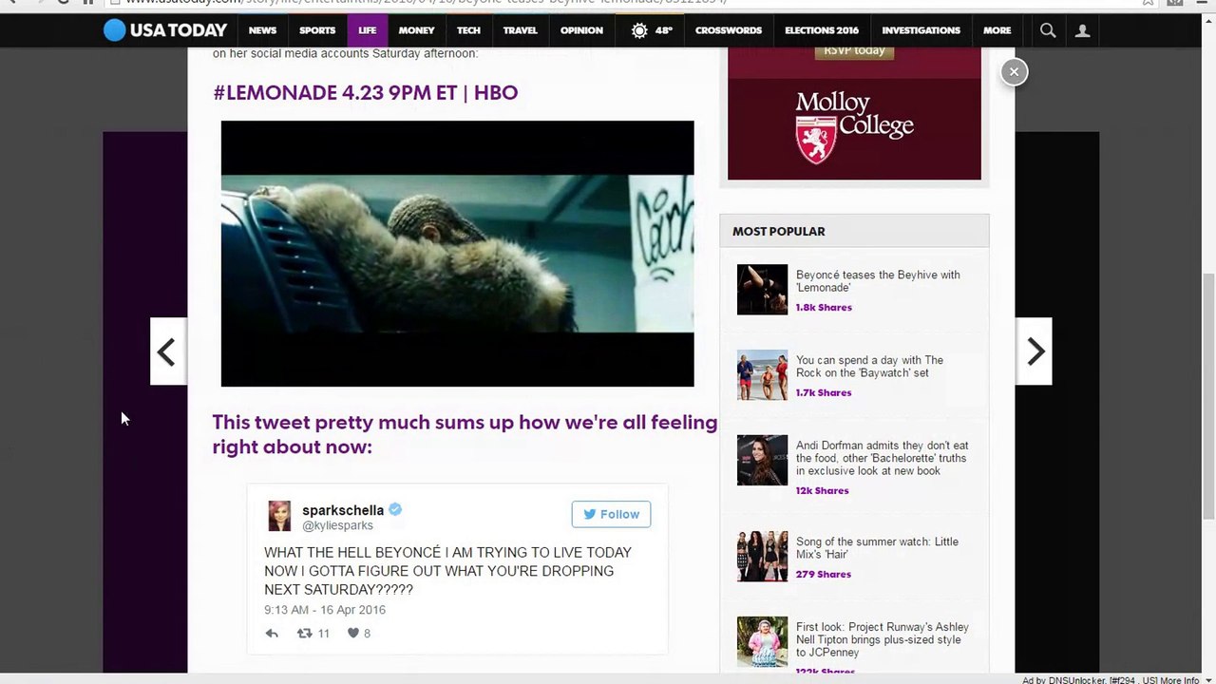Click the 'More Info' link in DNSUnlocker ad bar

1179,680
